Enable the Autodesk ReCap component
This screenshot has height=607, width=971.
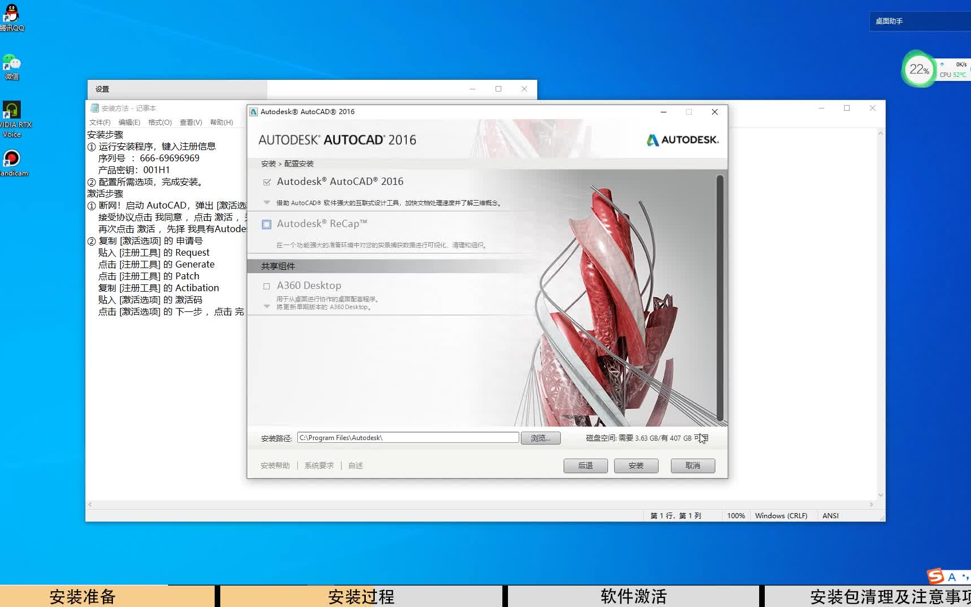click(x=266, y=224)
